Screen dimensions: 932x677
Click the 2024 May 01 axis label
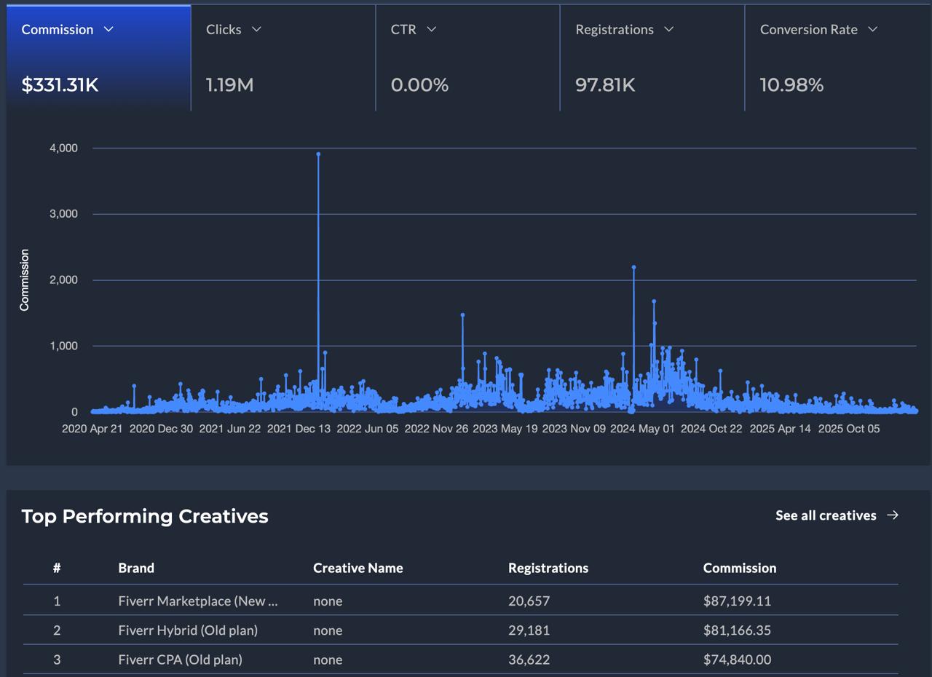click(x=641, y=429)
